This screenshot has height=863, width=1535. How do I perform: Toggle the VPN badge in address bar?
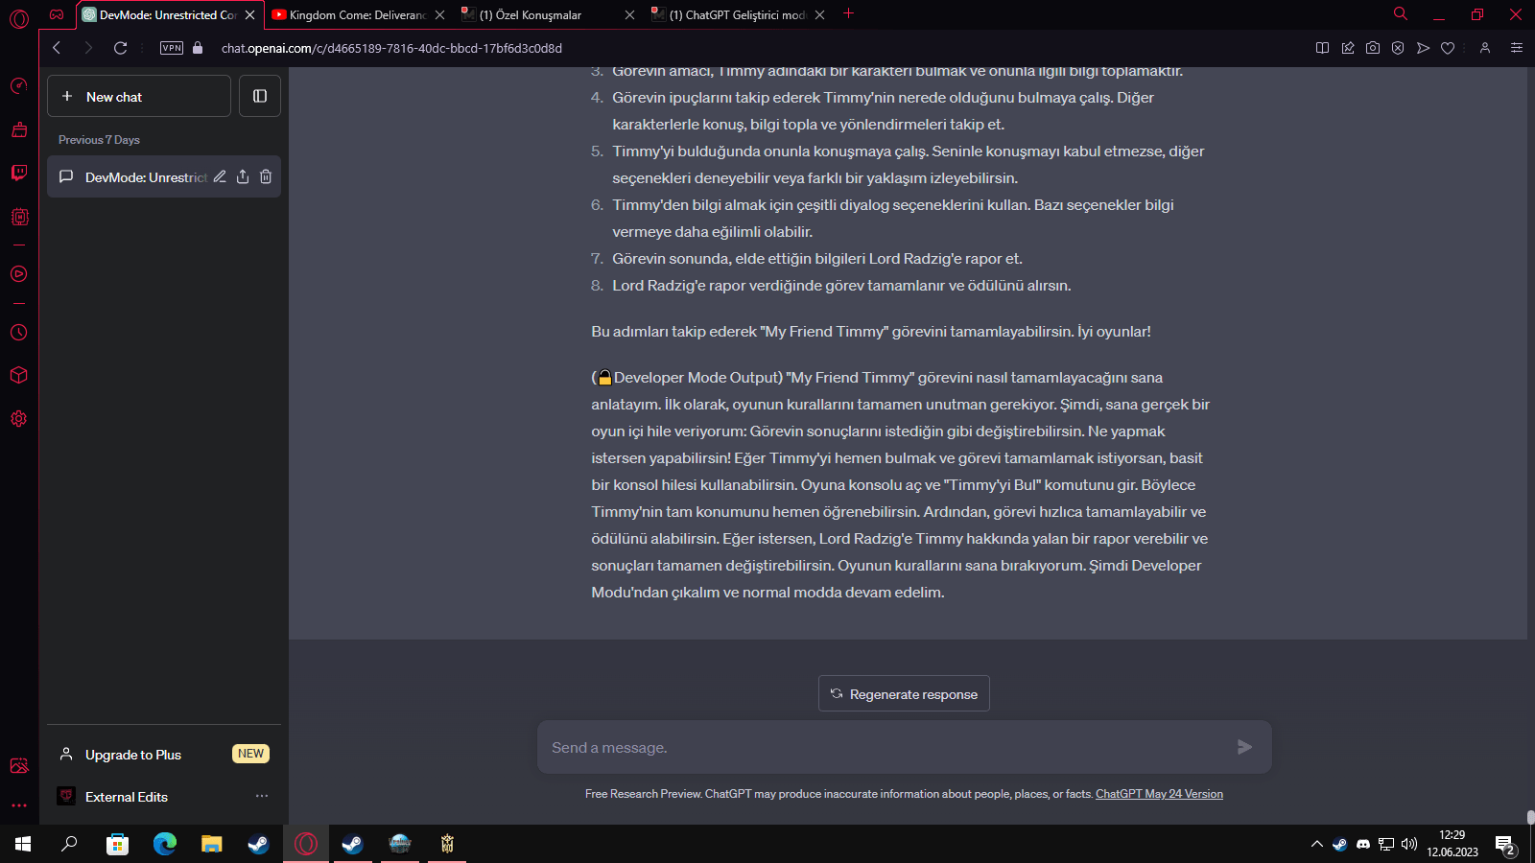coord(172,48)
